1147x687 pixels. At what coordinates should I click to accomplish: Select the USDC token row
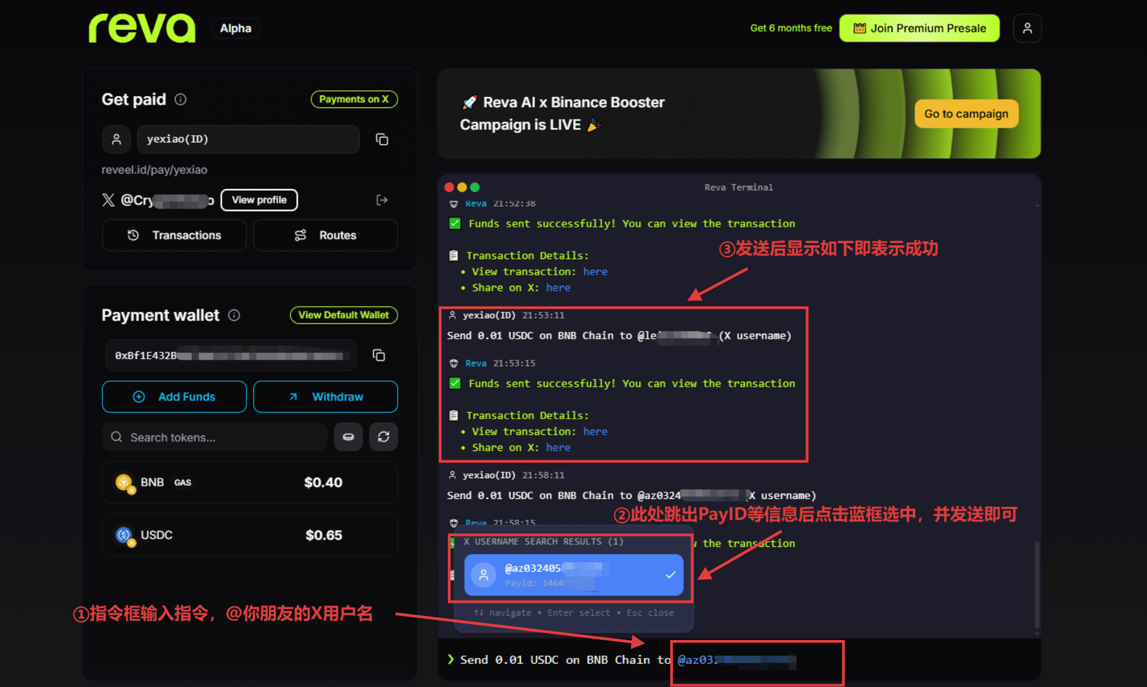[249, 535]
